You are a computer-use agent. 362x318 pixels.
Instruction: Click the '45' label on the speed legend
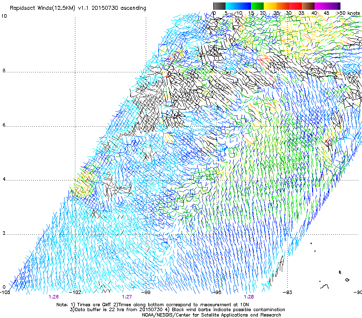326,13
